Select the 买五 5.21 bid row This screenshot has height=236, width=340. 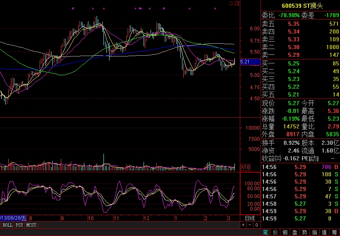click(300, 95)
